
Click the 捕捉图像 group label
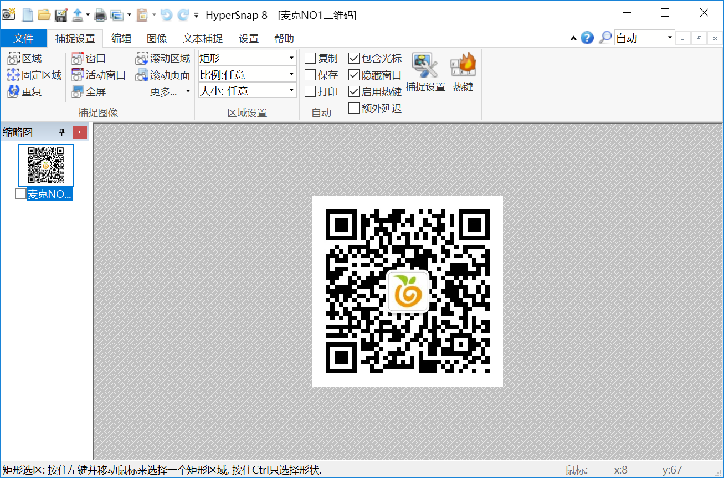(98, 113)
